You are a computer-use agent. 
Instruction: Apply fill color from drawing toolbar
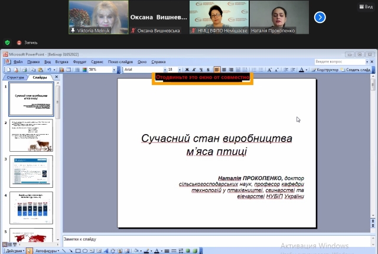tap(136, 251)
